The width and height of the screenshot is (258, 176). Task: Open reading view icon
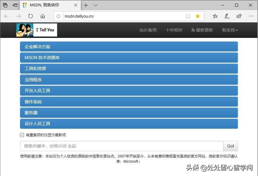click(188, 16)
